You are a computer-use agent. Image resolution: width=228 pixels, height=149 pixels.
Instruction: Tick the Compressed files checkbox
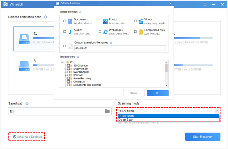135,32
